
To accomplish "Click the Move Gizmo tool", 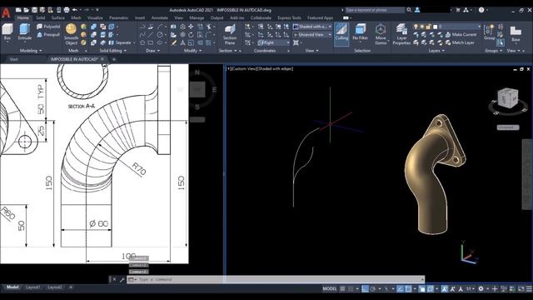I will [x=381, y=34].
